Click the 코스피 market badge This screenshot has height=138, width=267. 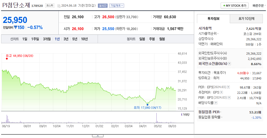50,6
